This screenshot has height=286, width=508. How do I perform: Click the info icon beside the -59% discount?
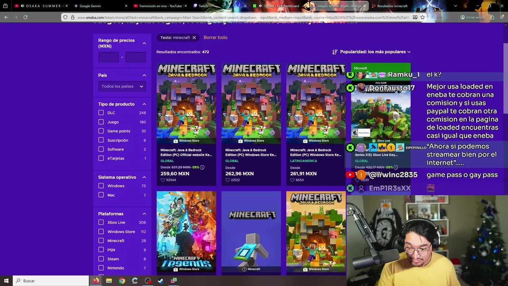coord(202,167)
